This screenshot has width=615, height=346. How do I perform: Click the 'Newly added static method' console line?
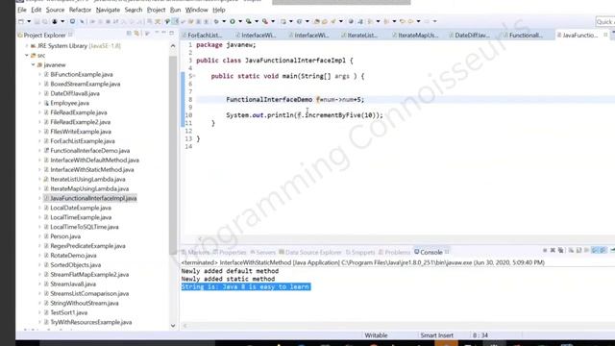point(228,279)
